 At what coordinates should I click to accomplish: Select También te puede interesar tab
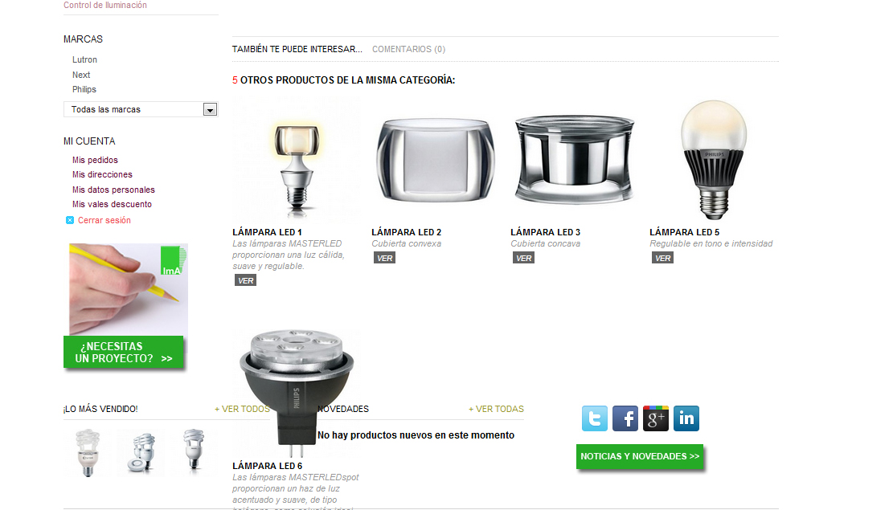tap(297, 49)
